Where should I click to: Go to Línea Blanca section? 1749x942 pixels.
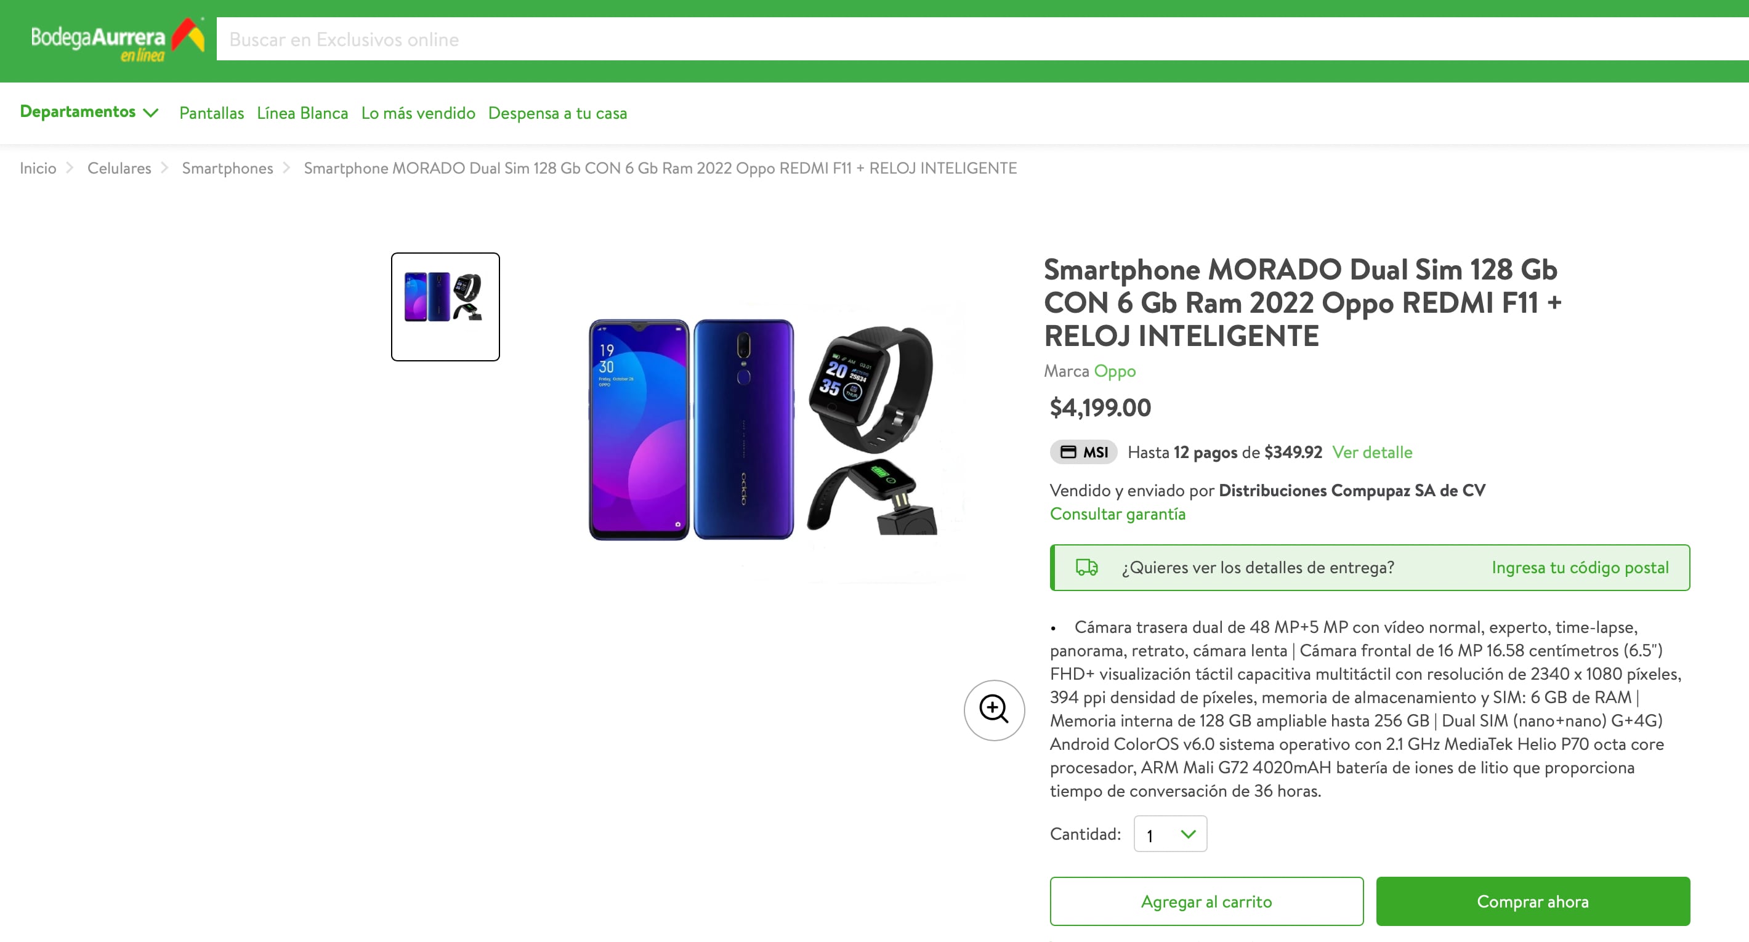coord(302,113)
